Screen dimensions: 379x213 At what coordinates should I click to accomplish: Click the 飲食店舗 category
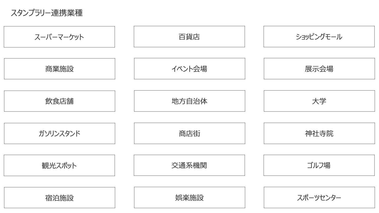tap(59, 101)
